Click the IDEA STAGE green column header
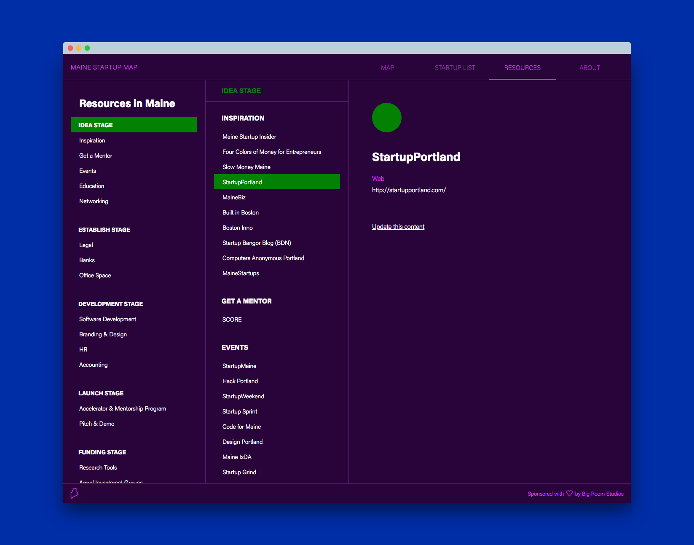The height and width of the screenshot is (545, 694). click(x=241, y=91)
